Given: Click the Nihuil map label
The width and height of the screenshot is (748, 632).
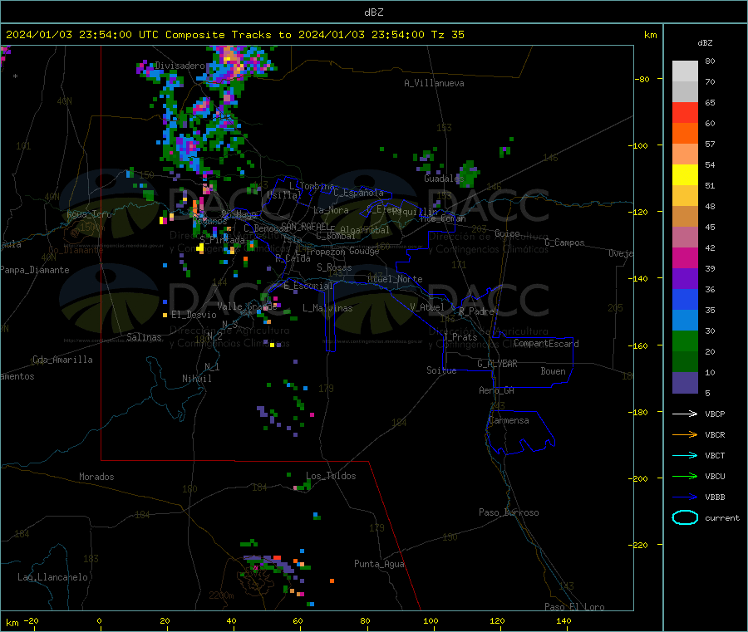Looking at the screenshot, I should pos(196,379).
